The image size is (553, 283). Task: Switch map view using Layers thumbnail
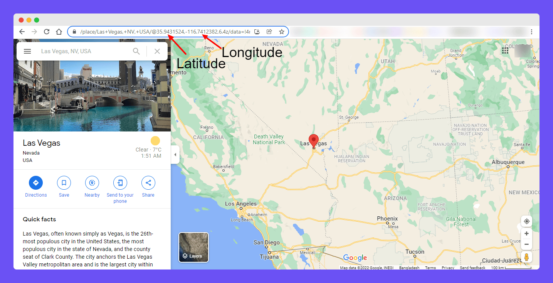click(x=193, y=247)
